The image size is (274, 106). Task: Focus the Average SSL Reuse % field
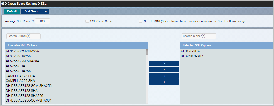click(42, 21)
